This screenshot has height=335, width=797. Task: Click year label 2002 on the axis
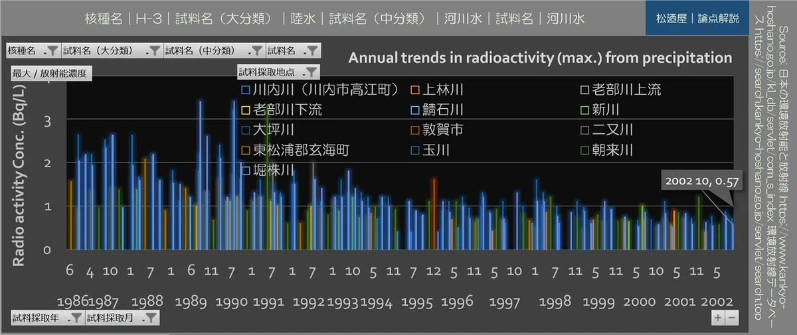717,302
